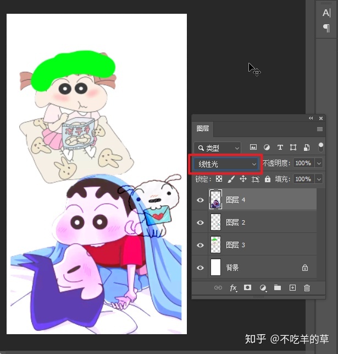Viewport: 338px width, 354px height.
Task: Select the 背景 layer thumbnail
Action: [215, 268]
